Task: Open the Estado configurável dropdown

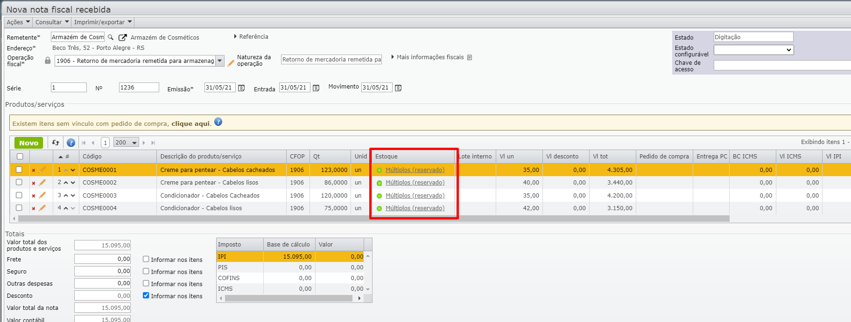Action: point(753,50)
